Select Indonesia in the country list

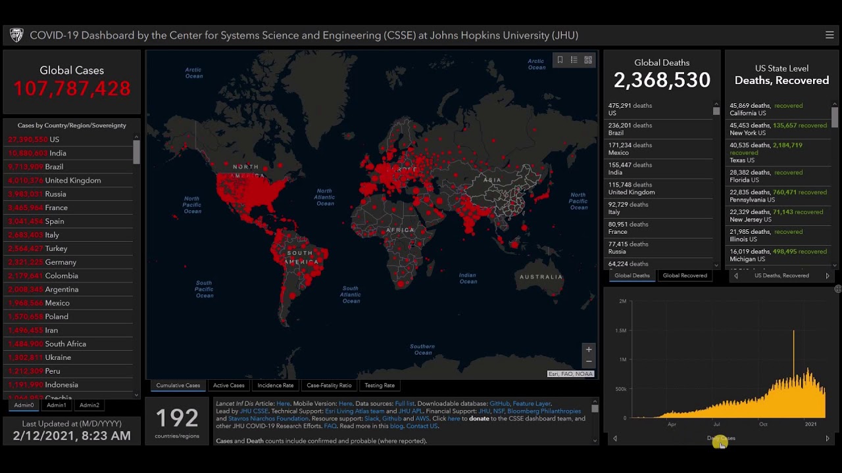tap(68, 384)
